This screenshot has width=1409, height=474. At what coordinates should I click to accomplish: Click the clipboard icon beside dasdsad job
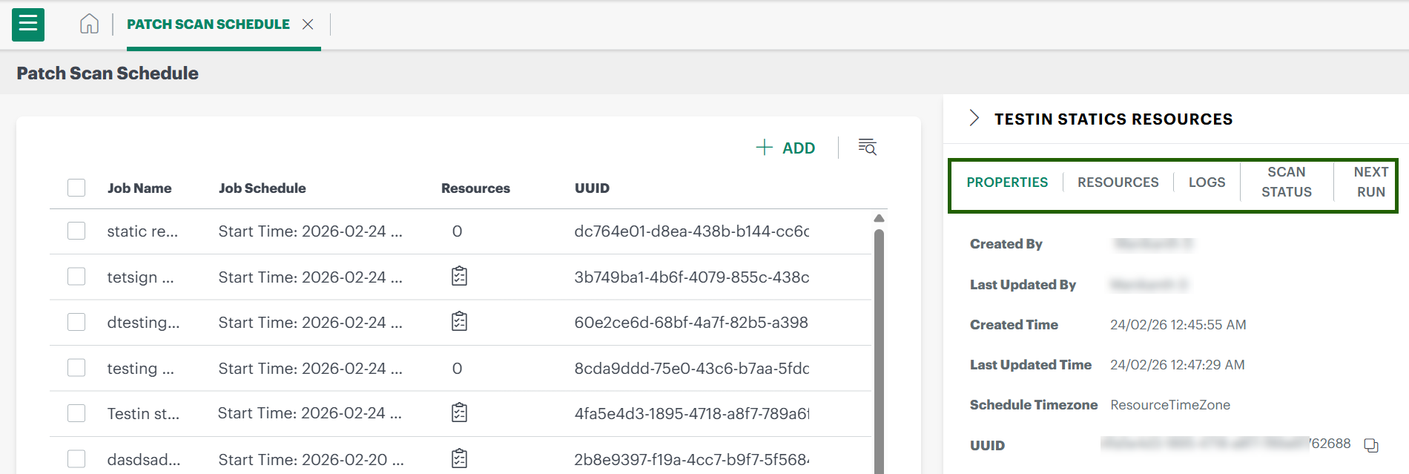click(x=460, y=458)
